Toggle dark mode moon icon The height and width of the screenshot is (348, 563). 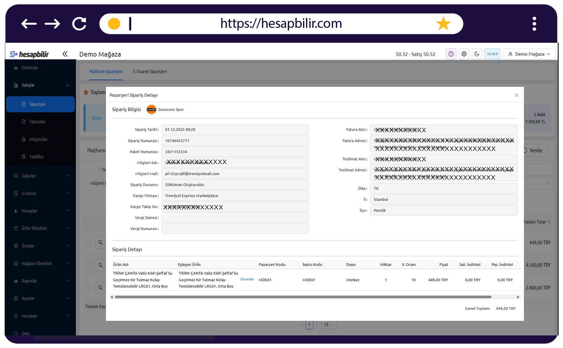coord(477,54)
